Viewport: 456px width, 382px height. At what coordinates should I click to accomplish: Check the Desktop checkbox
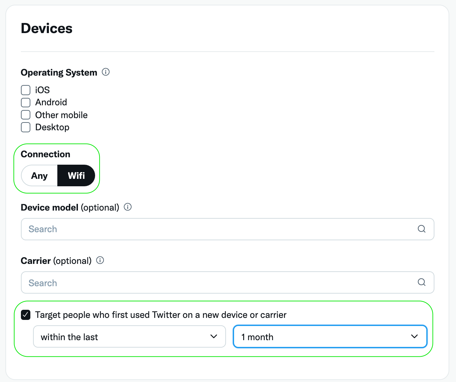coord(26,127)
